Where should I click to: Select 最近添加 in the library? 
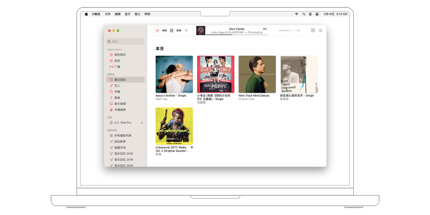[x=125, y=79]
